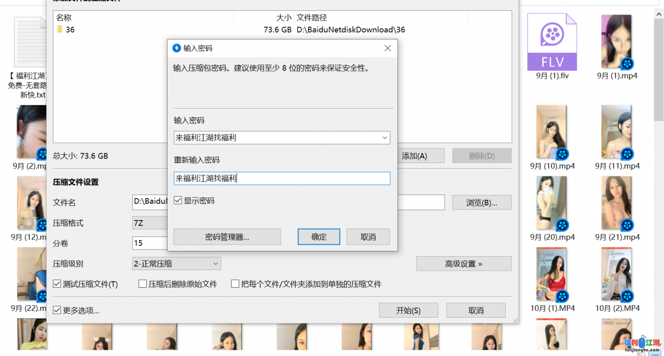Toggle the 测试压缩文件(T) checkbox

click(x=57, y=284)
